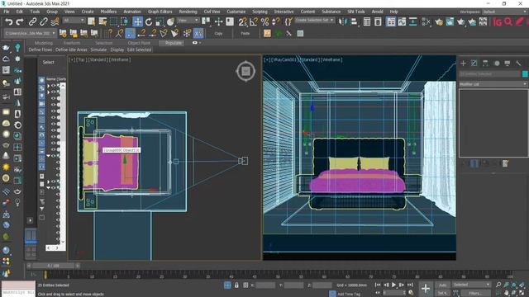Open the Workspaces Default dropdown
529x297 pixels.
coord(504,12)
